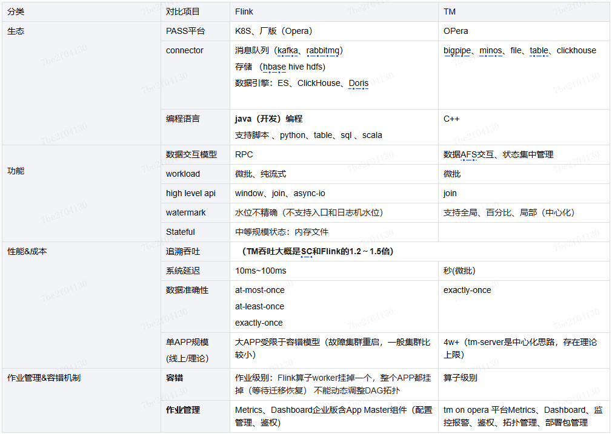Select the "workload" row label
Image resolution: width=612 pixels, height=434 pixels.
(183, 174)
